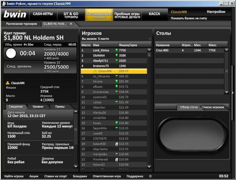
Task: Click green circle icon next to eRazor.
Action: [x=117, y=86]
